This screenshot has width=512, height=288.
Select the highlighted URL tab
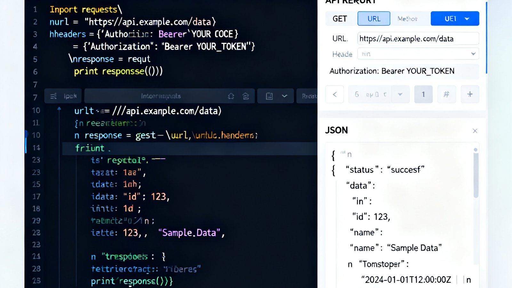click(x=374, y=19)
